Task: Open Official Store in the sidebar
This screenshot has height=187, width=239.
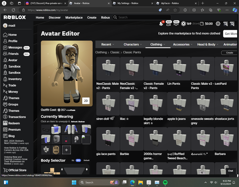Action: [15, 170]
